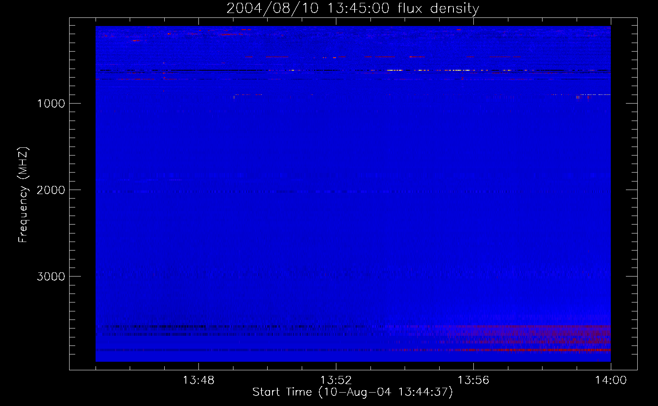The image size is (658, 406).
Task: Click the 13:52 time tick label
Action: (x=336, y=380)
